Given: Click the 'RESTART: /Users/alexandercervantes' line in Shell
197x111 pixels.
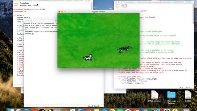Looking at the screenshot, I should [41, 32].
